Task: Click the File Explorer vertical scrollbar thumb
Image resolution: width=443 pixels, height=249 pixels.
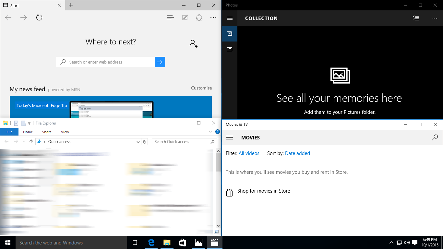Action: point(218,162)
